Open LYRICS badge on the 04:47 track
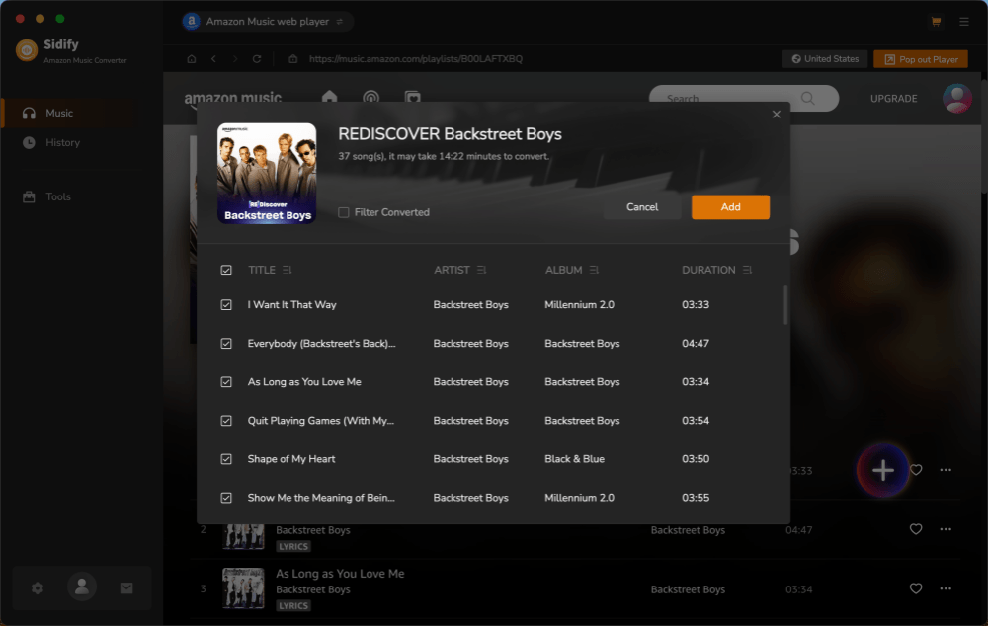Screen dimensions: 988x626 (x=293, y=547)
